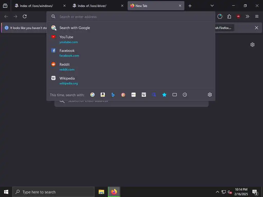Click the Firefox taskbar icon
Screen dimensions: 263x197
[x=114, y=192]
